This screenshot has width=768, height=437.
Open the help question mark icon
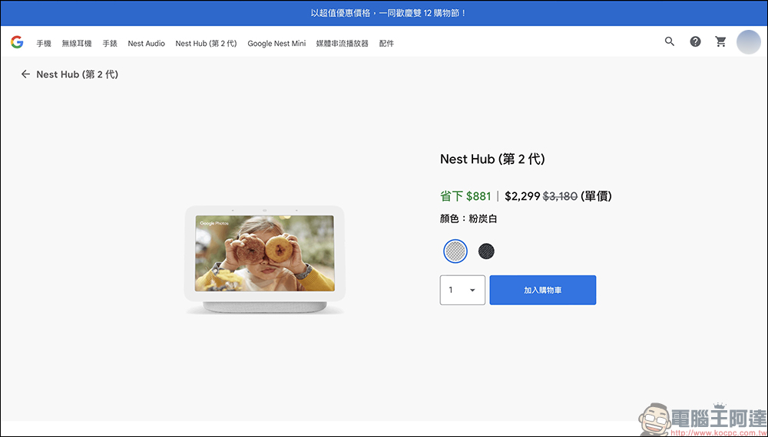(695, 41)
